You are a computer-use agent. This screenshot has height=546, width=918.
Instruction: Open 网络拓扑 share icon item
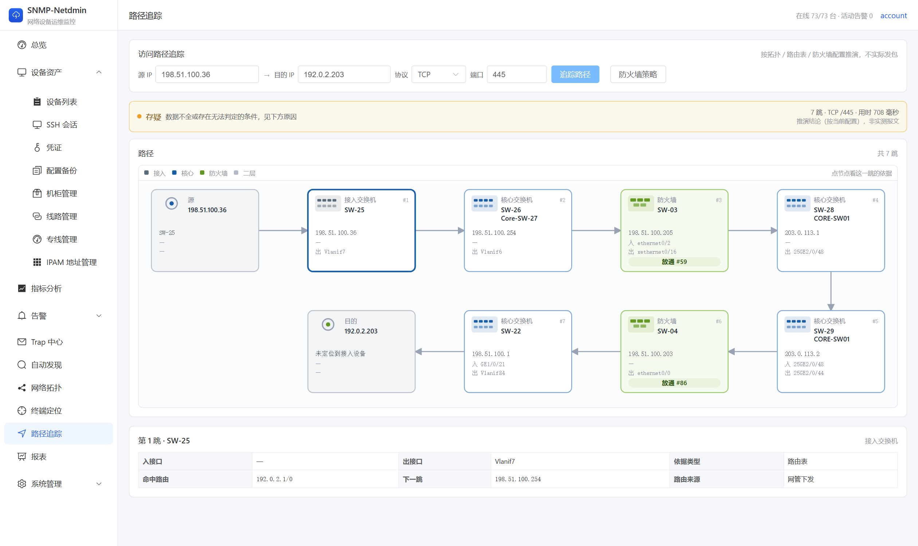pyautogui.click(x=22, y=387)
